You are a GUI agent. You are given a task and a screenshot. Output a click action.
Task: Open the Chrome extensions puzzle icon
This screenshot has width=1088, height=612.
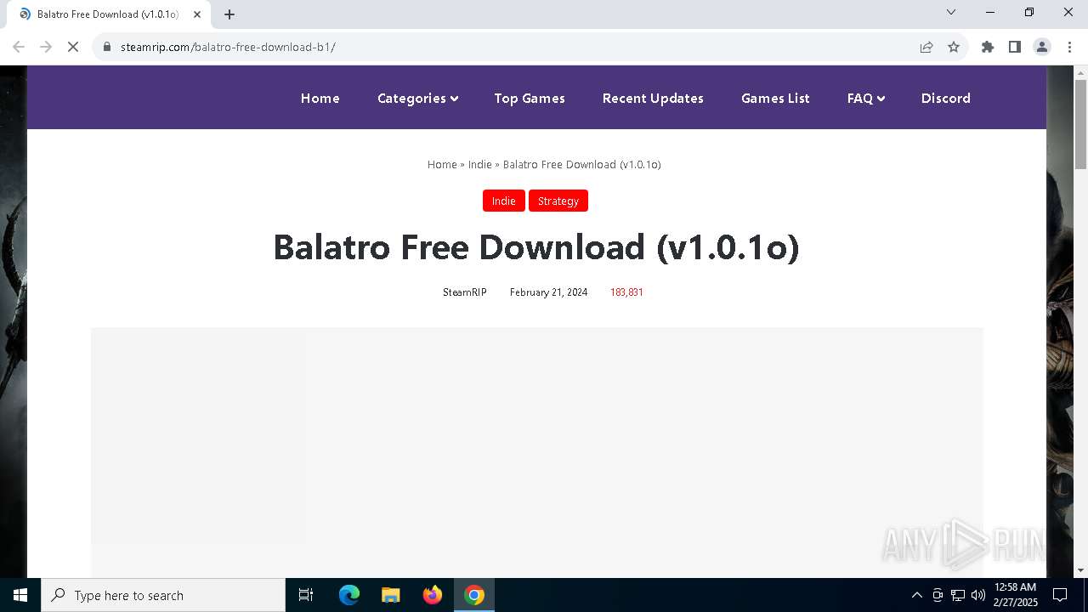tap(988, 47)
